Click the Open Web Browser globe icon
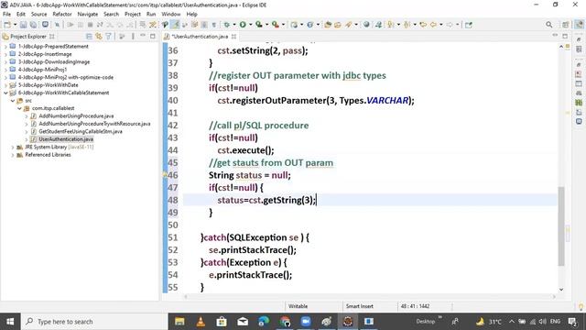 pyautogui.click(x=366, y=25)
